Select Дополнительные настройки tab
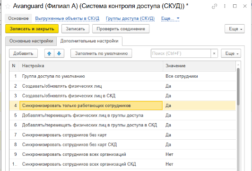Image resolution: width=252 pixels, height=171 pixels. coord(89,41)
